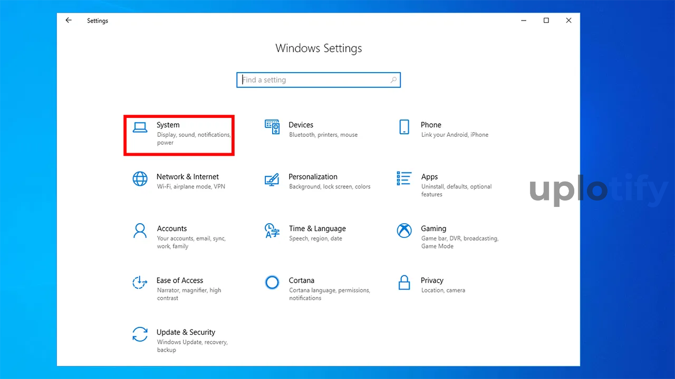Click the Settings window title text
This screenshot has width=675, height=379.
(x=98, y=21)
